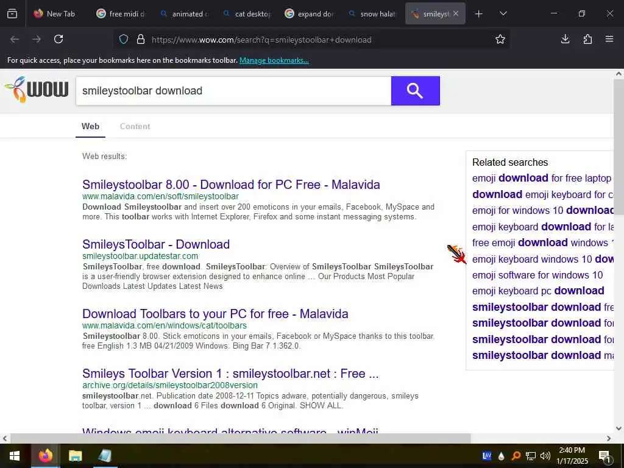Switch to the snow tab

pos(372,13)
